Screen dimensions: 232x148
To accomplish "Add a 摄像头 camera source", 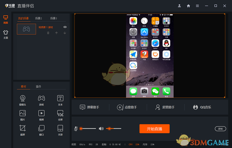I will [x=23, y=100].
